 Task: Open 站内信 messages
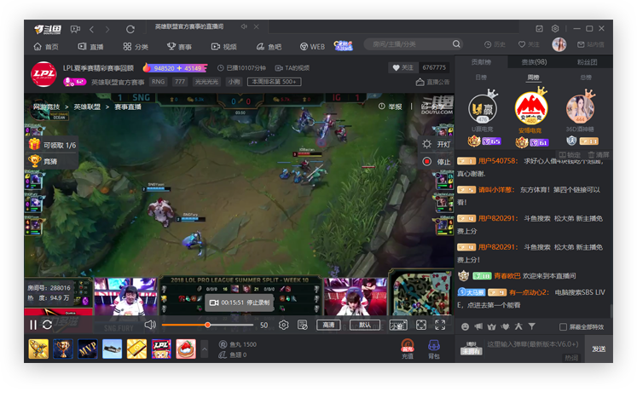[x=591, y=44]
